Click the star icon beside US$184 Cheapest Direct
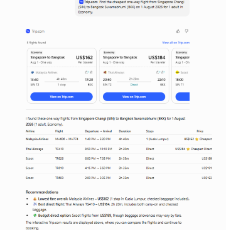 pos(188,149)
